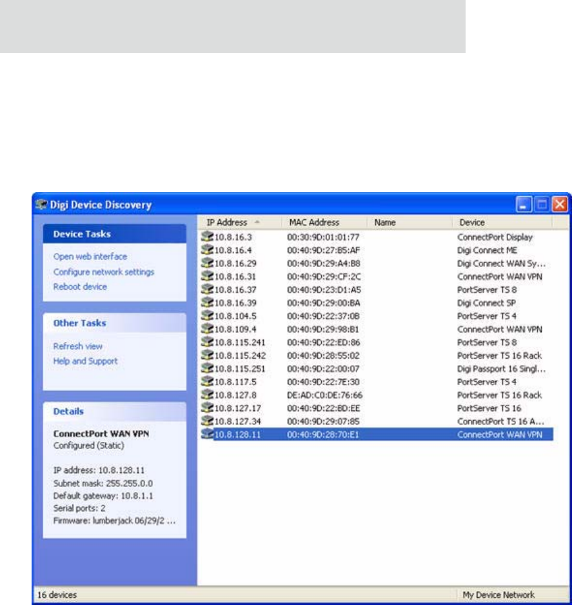
Task: Click the Digi Connect ME device name
Action: (x=487, y=250)
